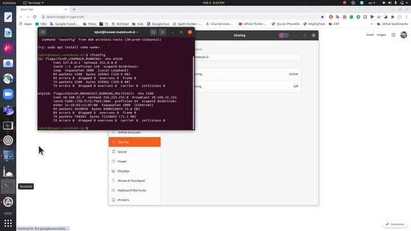Open the system status menu
Screen dimensions: 411x231
click(396, 3)
